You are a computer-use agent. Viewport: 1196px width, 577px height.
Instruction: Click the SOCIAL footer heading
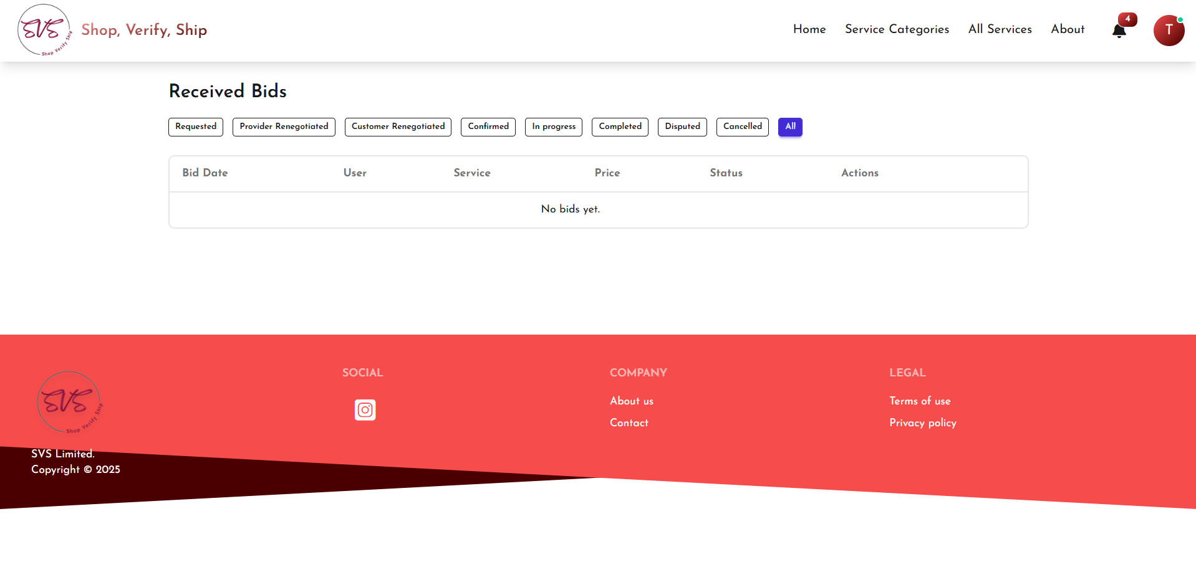[x=362, y=373]
